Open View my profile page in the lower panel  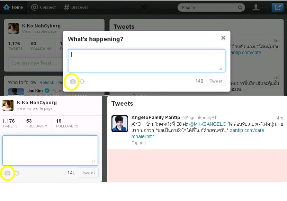[x=35, y=109]
